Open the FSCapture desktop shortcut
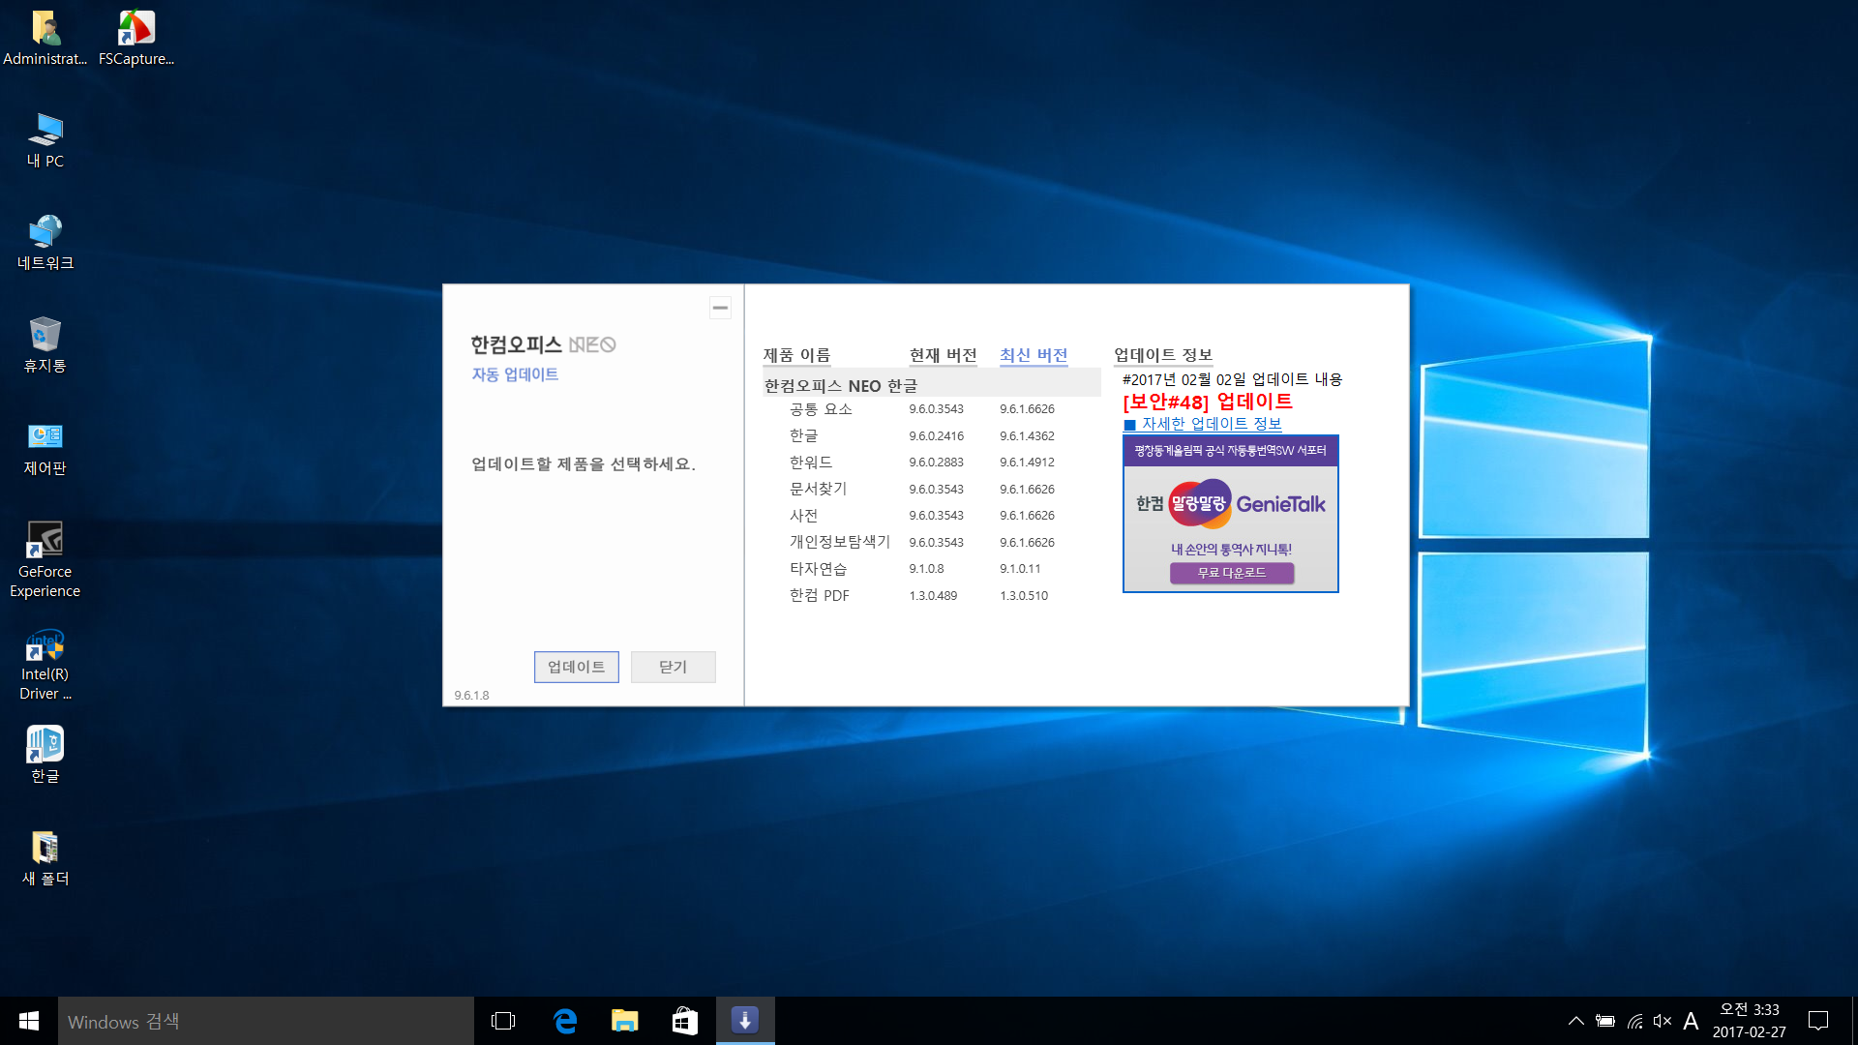Screen dimensions: 1858x1045 136,39
